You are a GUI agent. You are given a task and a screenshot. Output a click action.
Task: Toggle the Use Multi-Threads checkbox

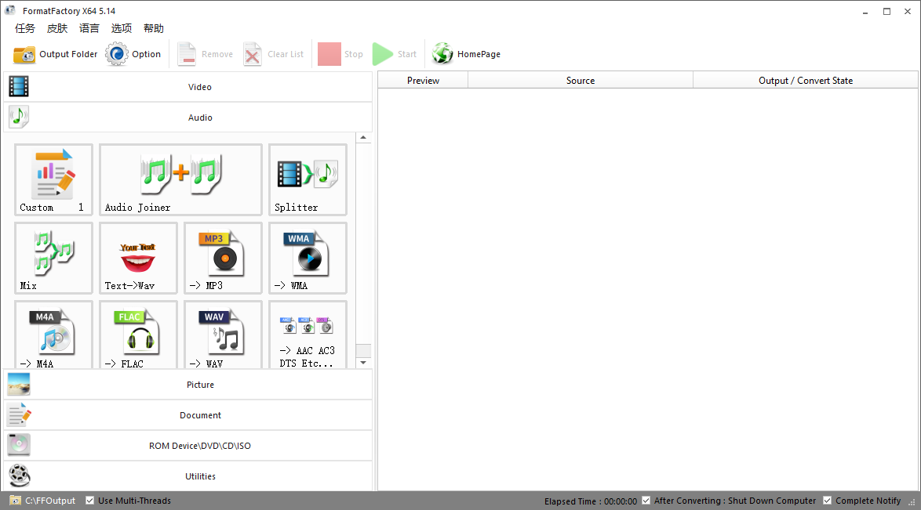[x=90, y=501]
